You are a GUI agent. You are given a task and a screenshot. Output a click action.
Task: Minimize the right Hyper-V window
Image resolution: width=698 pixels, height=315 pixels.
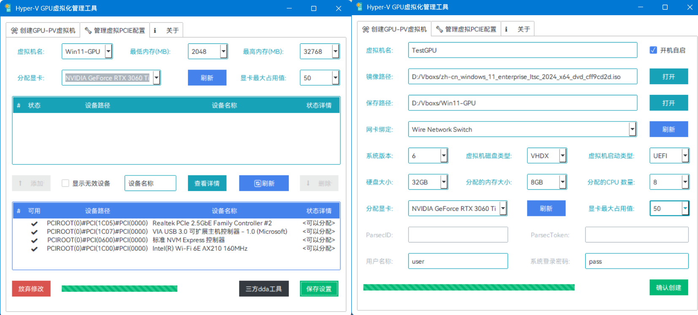[x=641, y=7]
